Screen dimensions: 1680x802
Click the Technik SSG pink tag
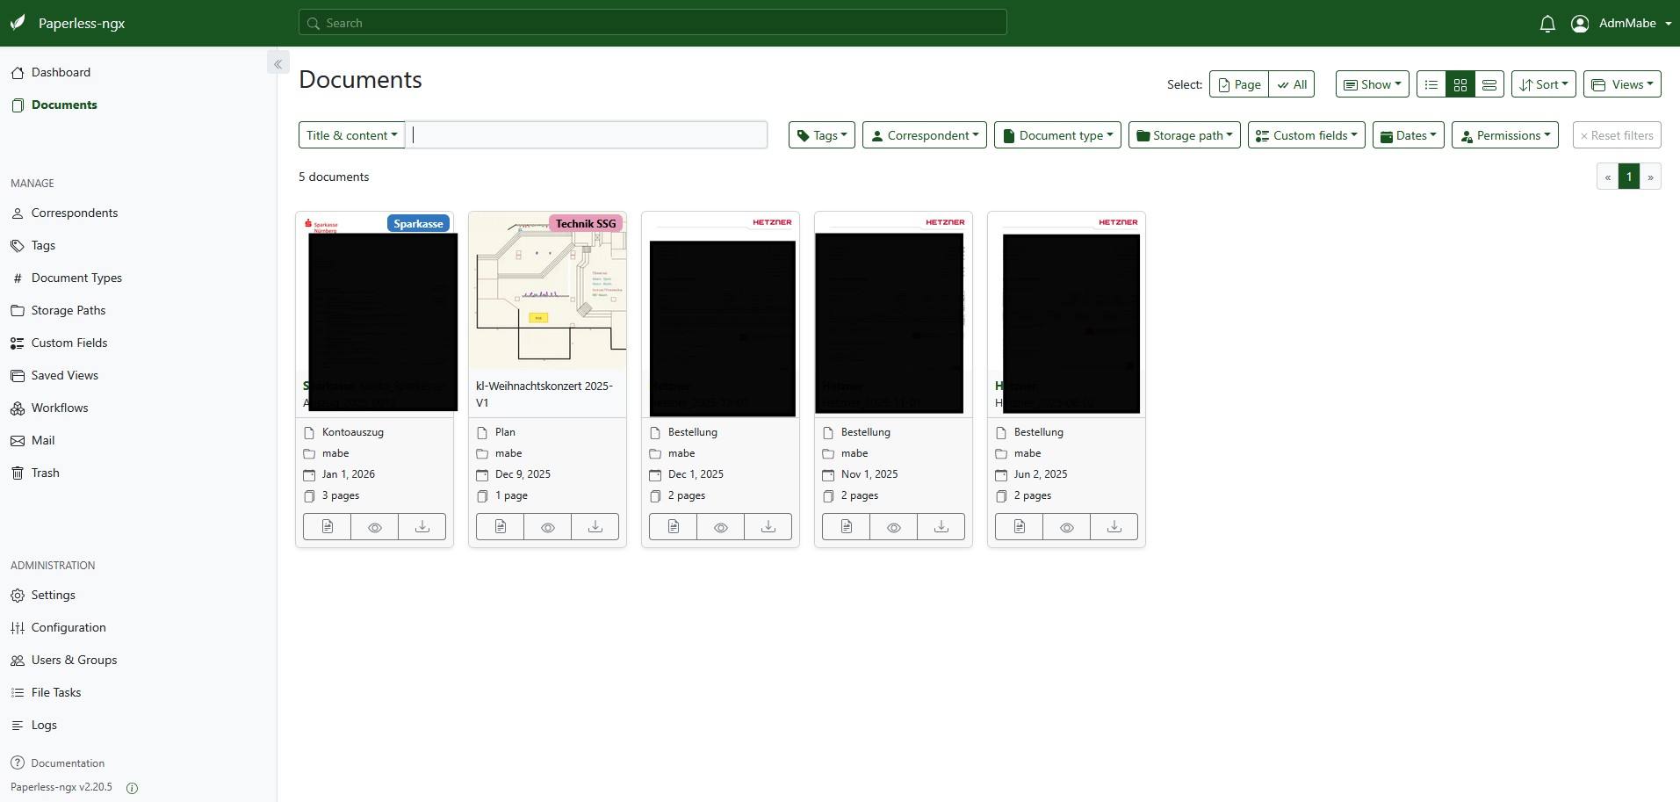click(585, 223)
